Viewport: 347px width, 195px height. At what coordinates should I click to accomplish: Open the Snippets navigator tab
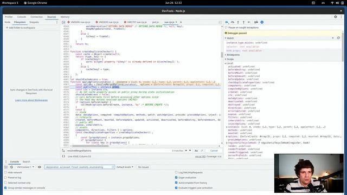click(34, 22)
